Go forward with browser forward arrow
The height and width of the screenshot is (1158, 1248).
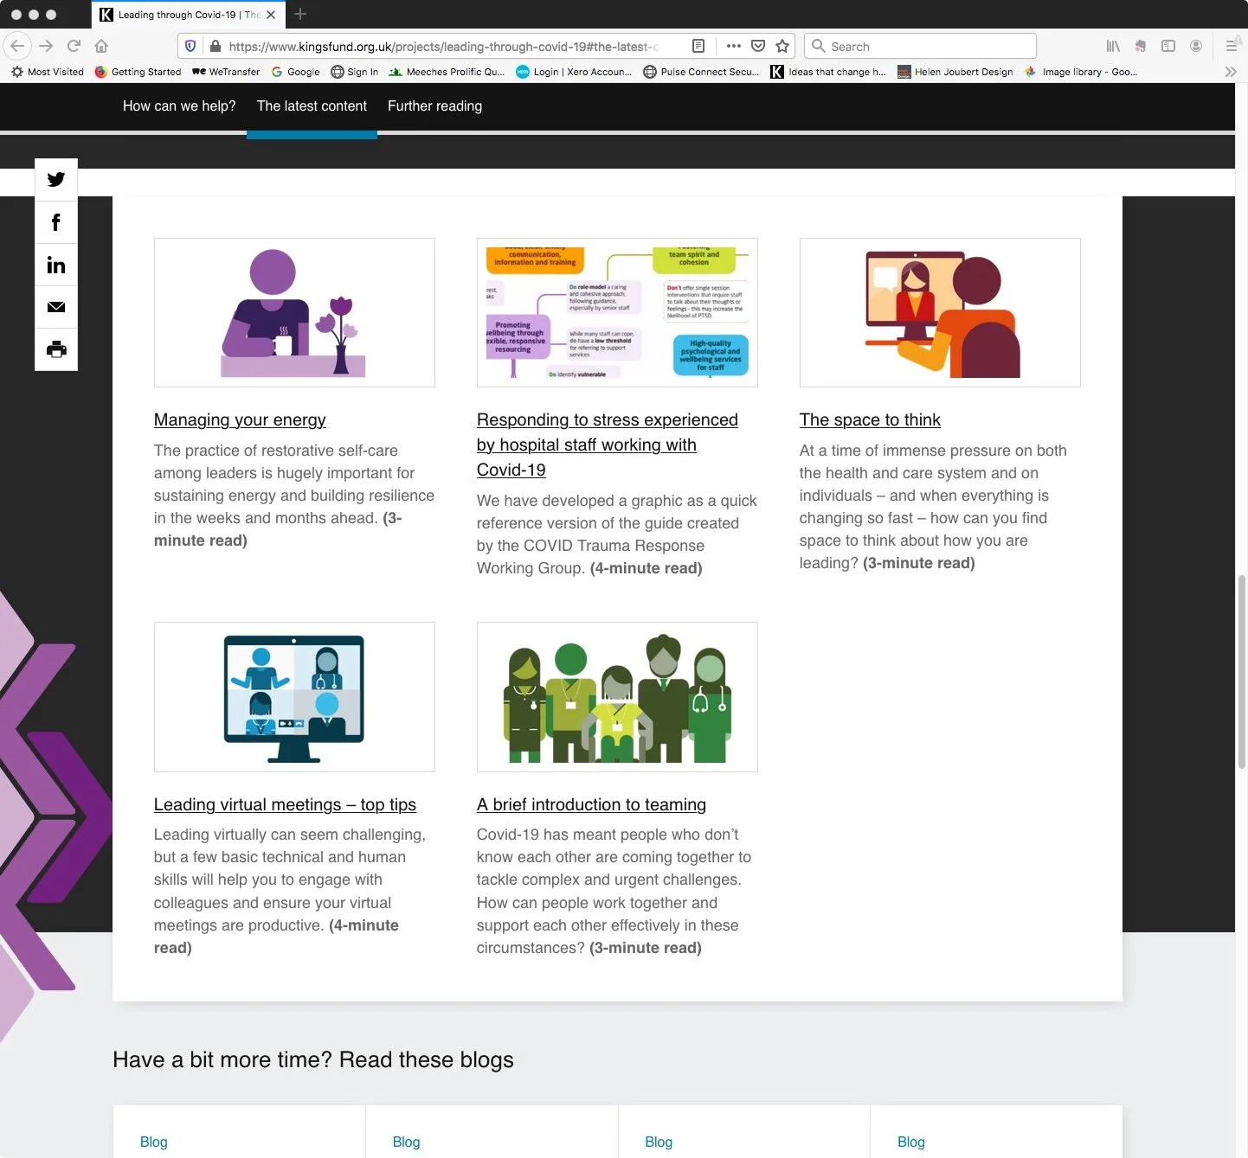[46, 46]
